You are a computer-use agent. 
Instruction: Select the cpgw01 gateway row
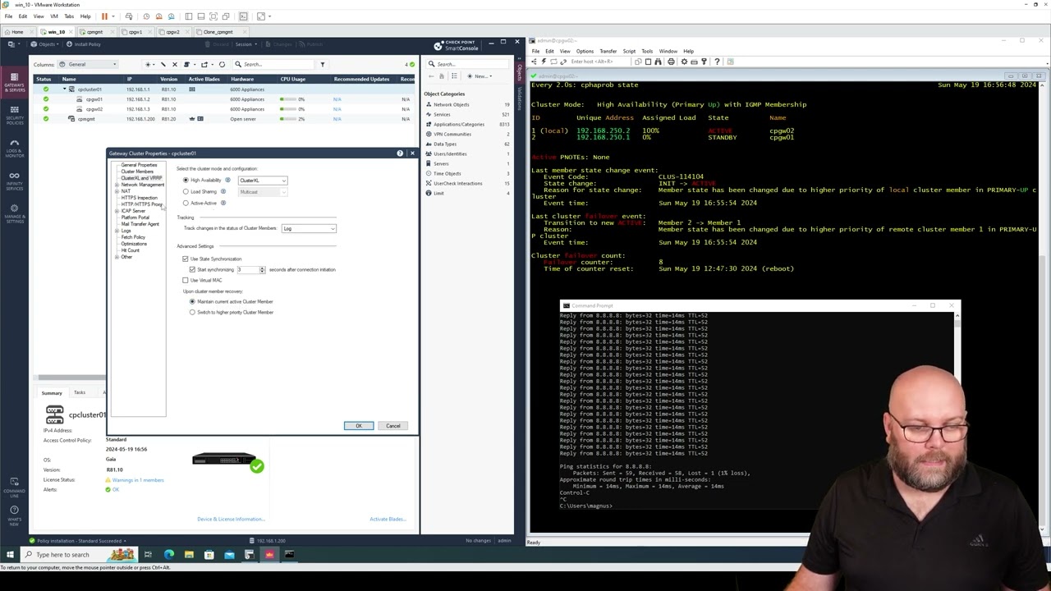point(223,99)
